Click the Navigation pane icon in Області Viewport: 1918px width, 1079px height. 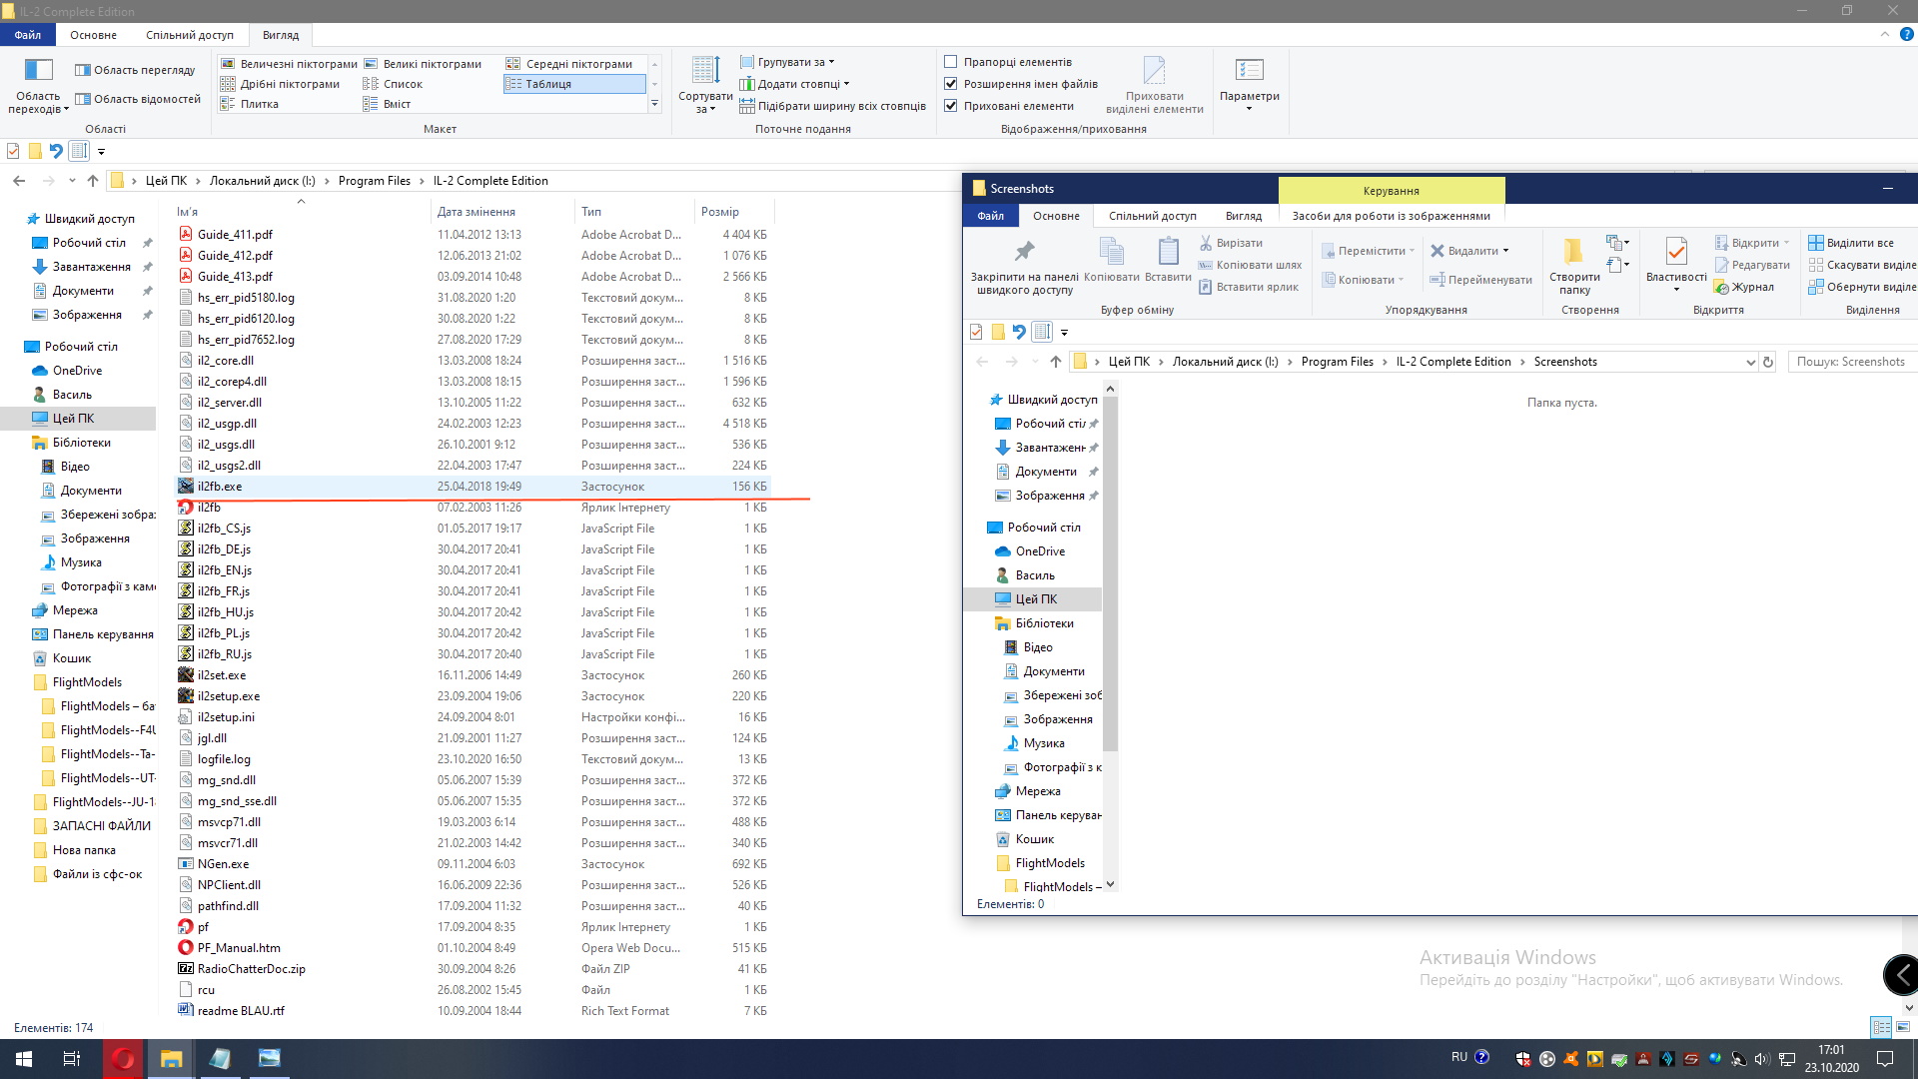click(x=38, y=70)
